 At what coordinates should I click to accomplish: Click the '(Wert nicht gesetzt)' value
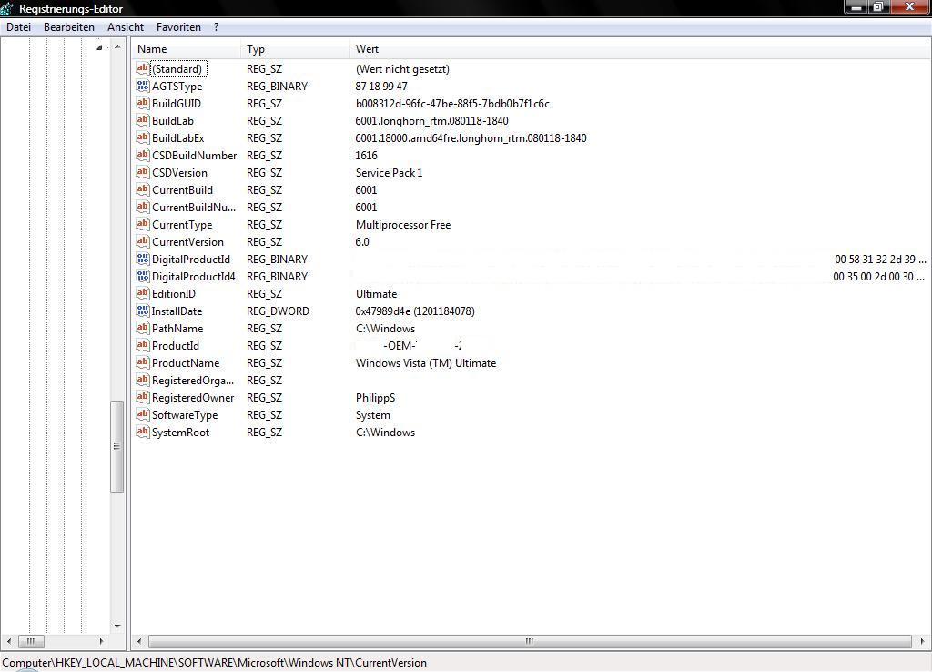pos(402,69)
